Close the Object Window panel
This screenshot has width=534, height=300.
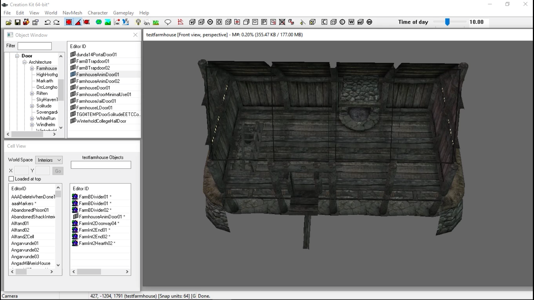(135, 35)
